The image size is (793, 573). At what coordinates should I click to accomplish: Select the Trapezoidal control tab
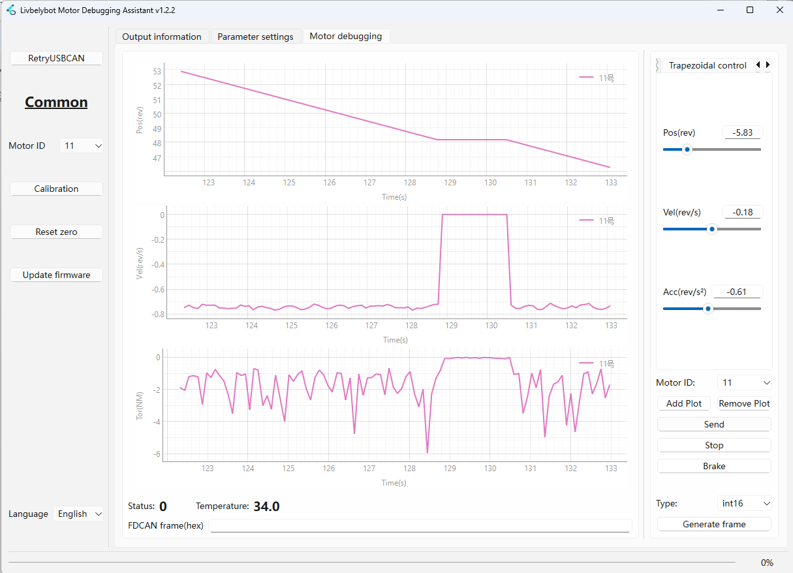[707, 65]
